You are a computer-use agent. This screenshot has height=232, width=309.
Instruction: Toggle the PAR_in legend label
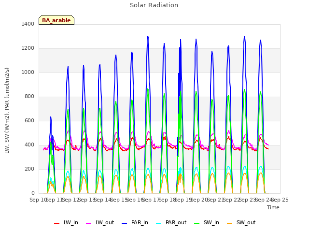(x=140, y=222)
